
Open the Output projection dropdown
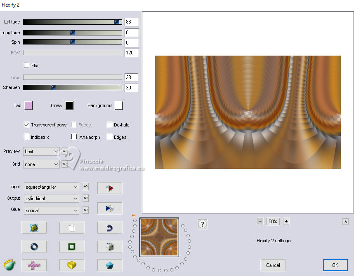click(52, 199)
